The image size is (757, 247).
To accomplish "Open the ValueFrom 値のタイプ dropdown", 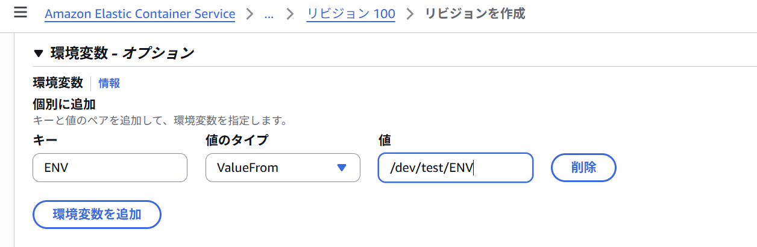I will pyautogui.click(x=283, y=168).
